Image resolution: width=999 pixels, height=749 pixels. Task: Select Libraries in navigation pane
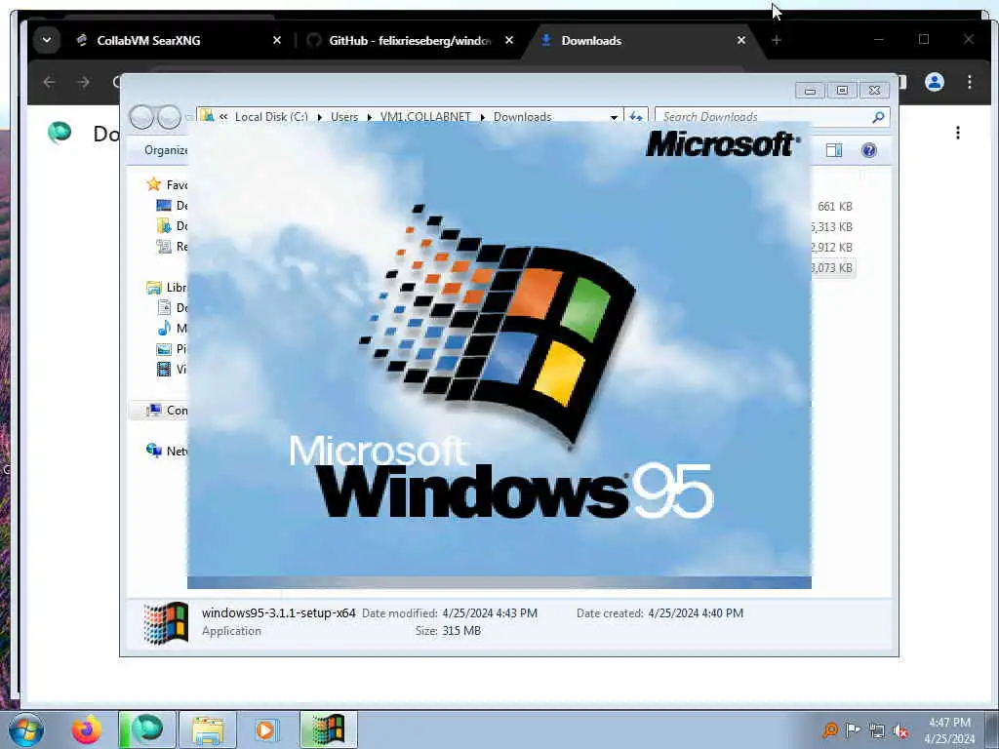[x=166, y=288]
